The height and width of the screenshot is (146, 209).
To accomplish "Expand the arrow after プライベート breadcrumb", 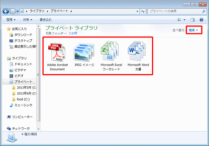I will pos(71,11).
